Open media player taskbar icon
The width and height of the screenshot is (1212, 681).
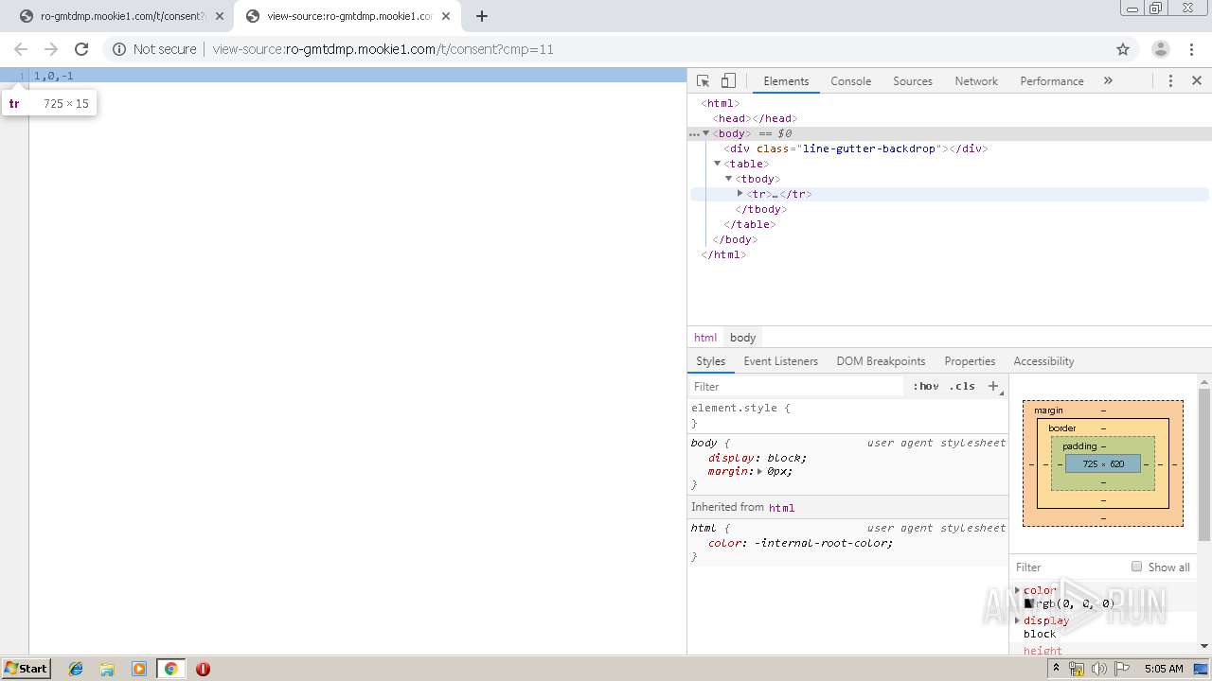tap(139, 669)
